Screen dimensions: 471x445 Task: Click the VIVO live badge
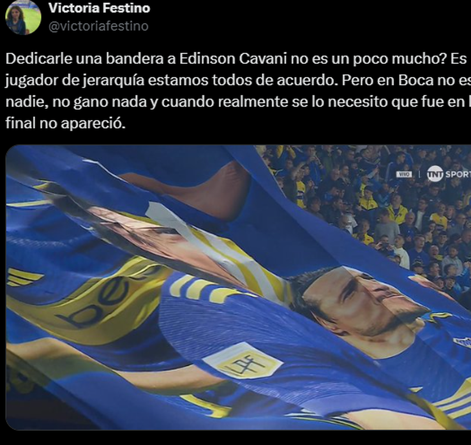404,174
